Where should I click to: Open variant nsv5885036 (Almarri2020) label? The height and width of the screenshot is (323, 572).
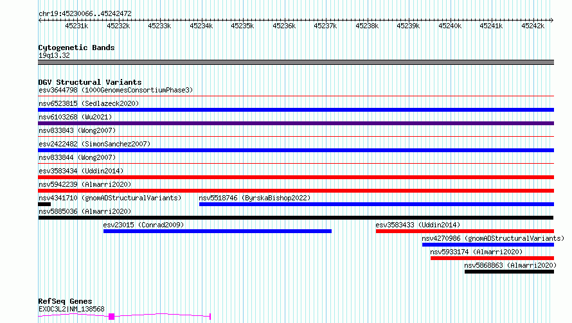pyautogui.click(x=85, y=211)
